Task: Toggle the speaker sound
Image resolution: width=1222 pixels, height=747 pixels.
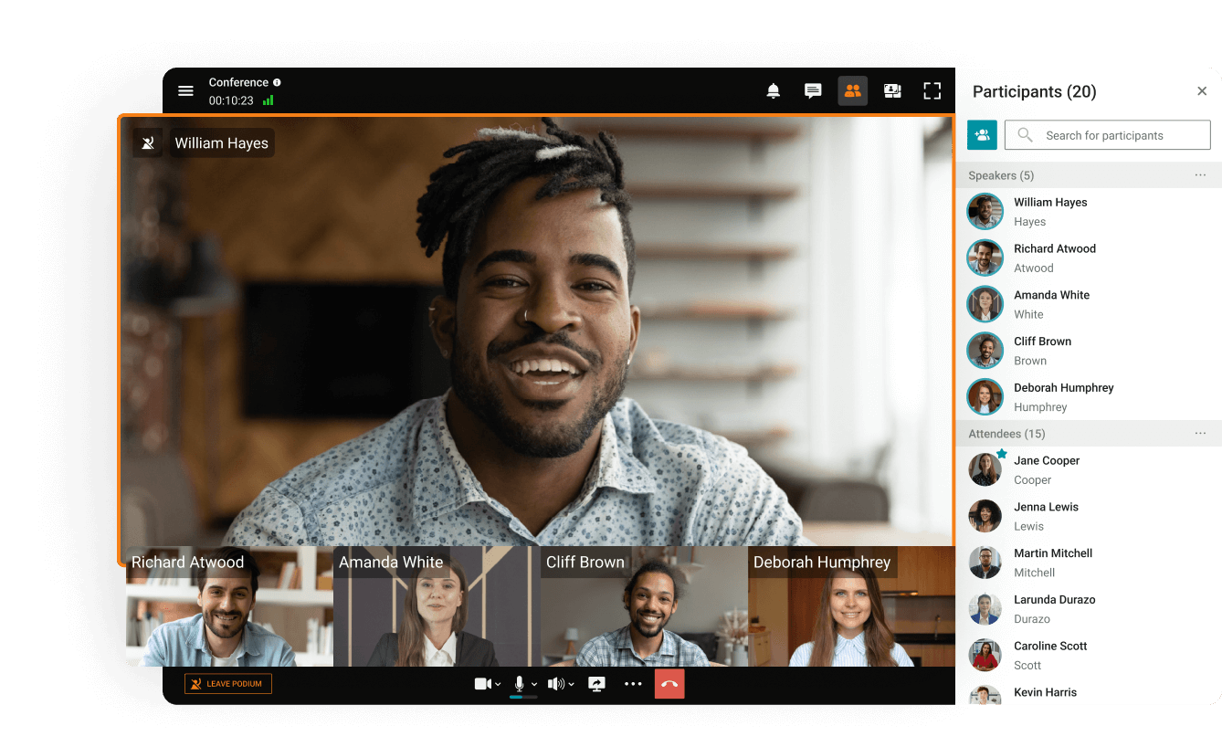Action: point(555,684)
